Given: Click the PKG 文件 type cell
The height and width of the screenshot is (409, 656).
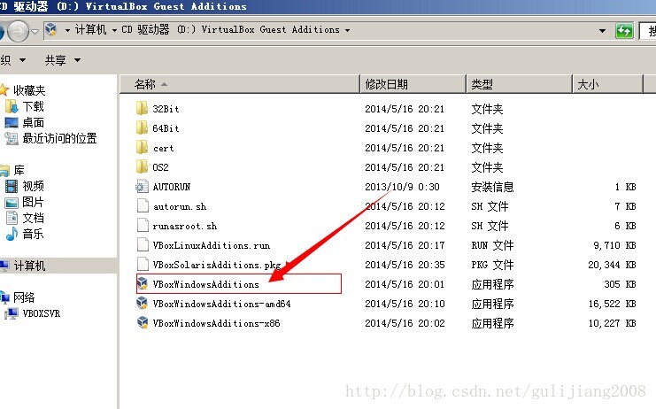Looking at the screenshot, I should (492, 265).
